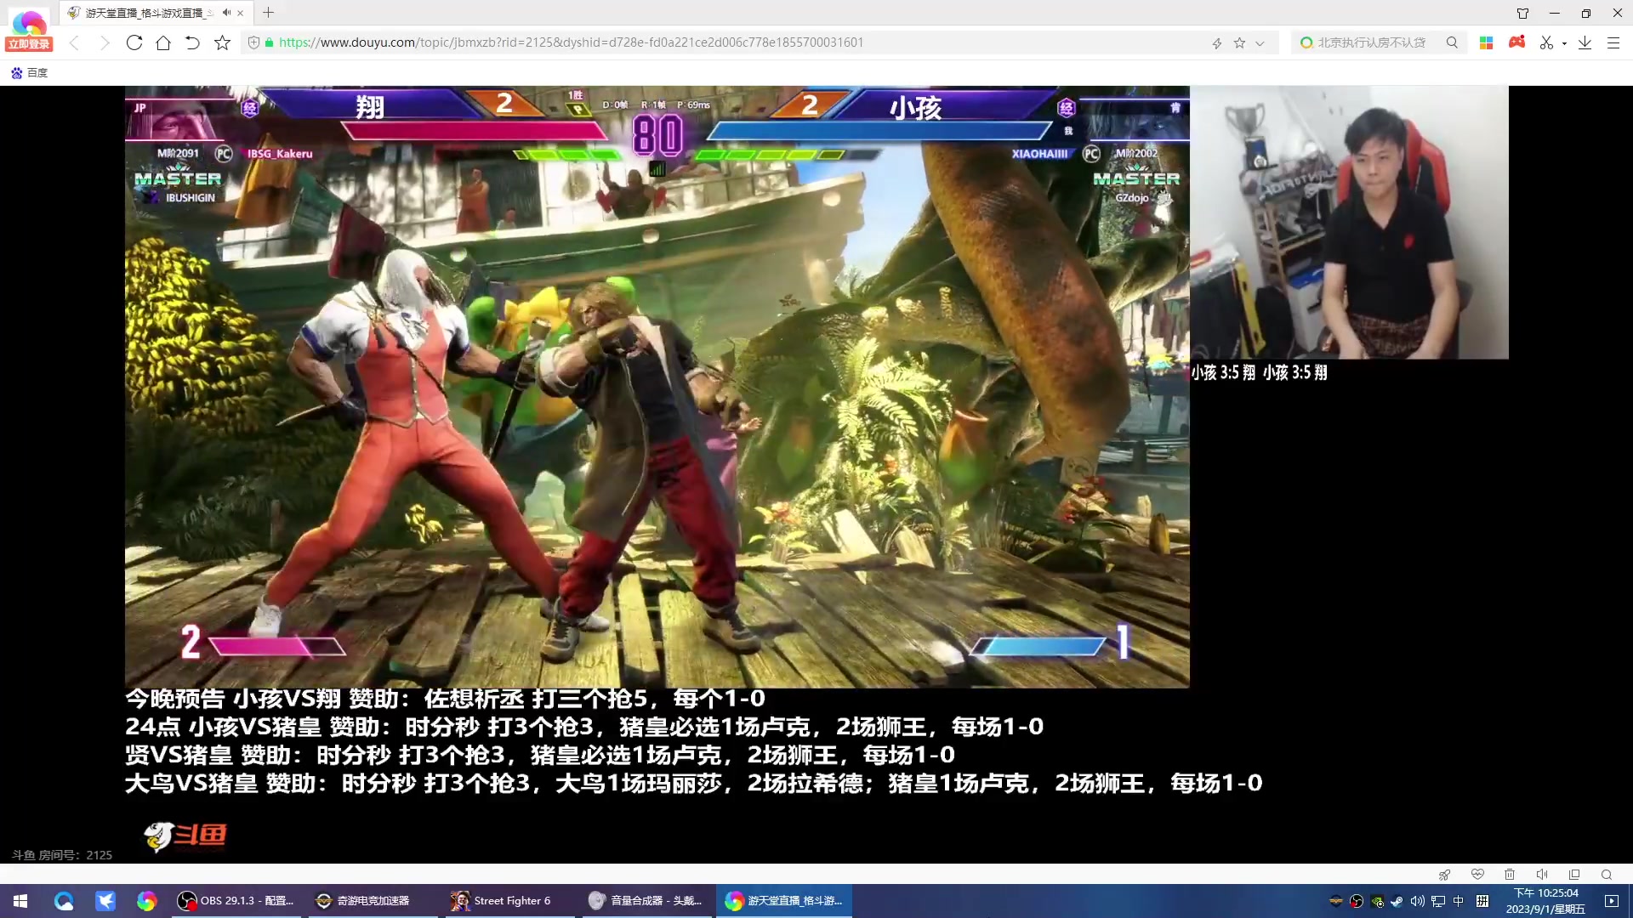Viewport: 1633px width, 918px height.
Task: Open the 百度 bookmark link
Action: click(x=30, y=73)
